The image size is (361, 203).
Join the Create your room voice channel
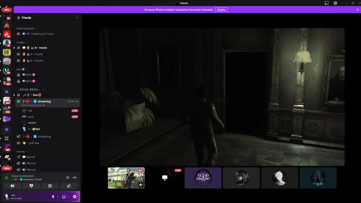click(48, 34)
